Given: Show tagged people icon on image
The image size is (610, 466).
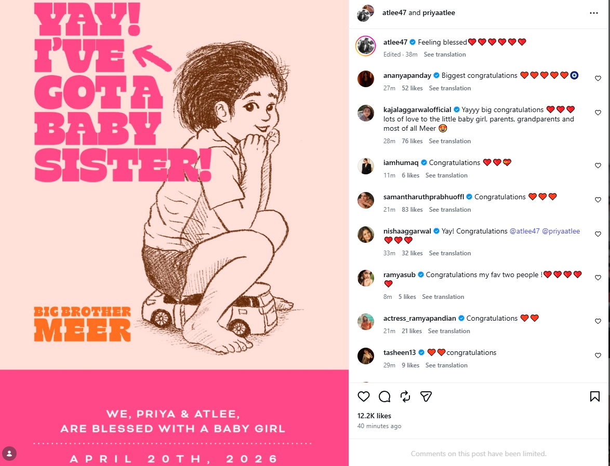Looking at the screenshot, I should coord(9,453).
